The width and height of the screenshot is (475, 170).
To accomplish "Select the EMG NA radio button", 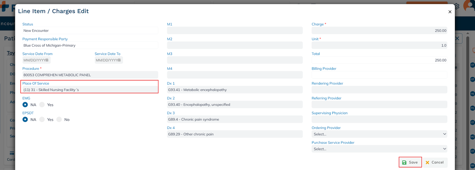I will click(25, 105).
